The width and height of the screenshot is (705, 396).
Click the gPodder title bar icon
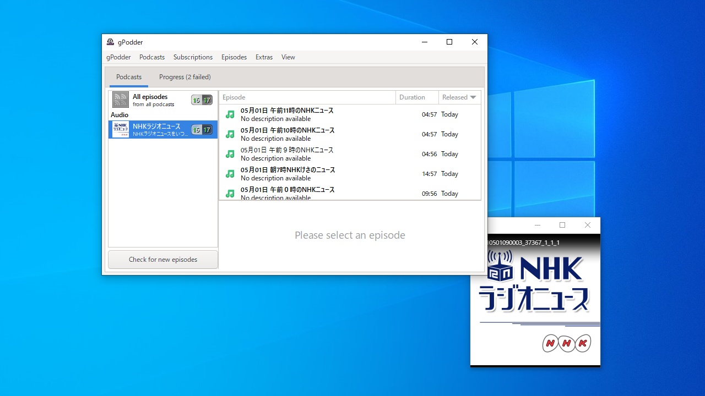coord(110,42)
